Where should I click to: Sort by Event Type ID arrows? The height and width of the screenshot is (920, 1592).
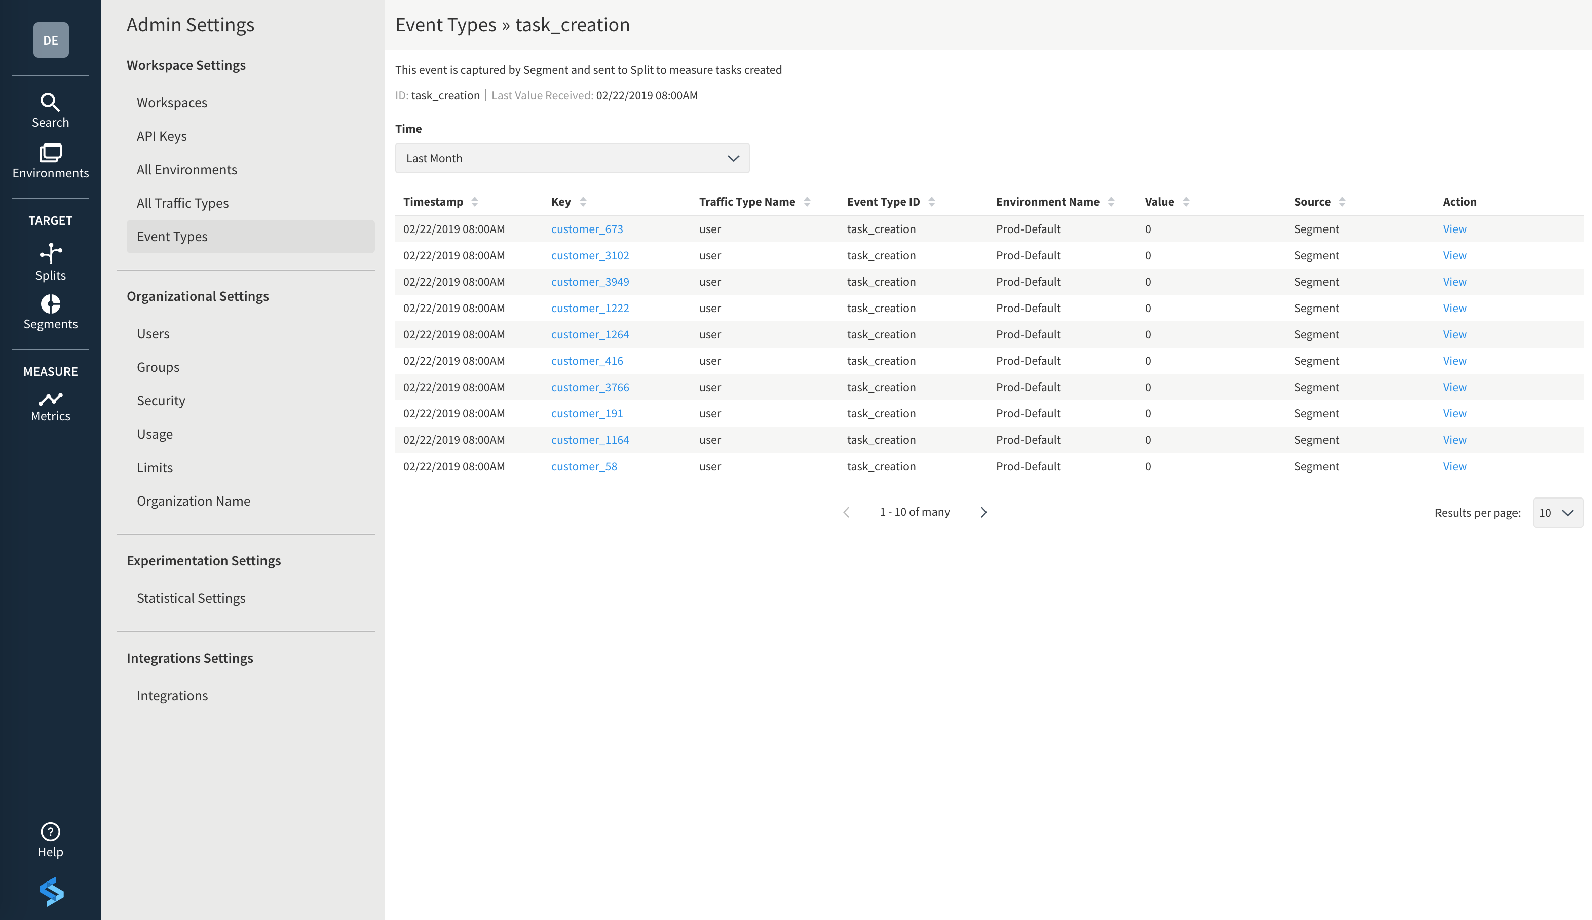(x=931, y=202)
